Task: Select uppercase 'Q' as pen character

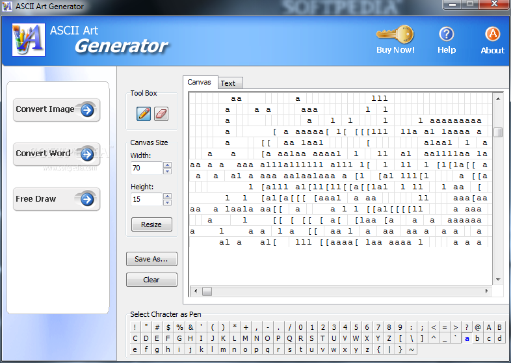Action: (x=290, y=338)
